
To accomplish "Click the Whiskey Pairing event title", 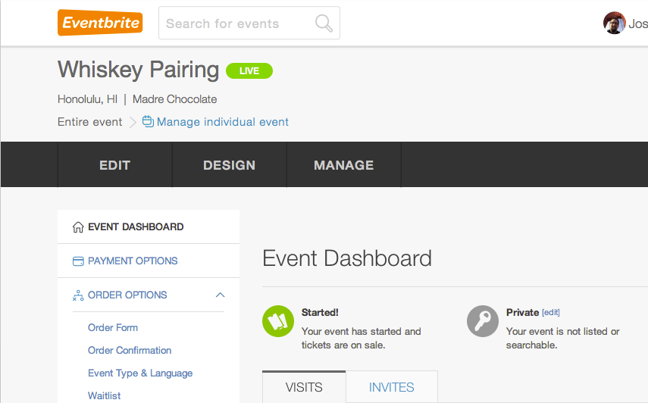I will click(139, 70).
